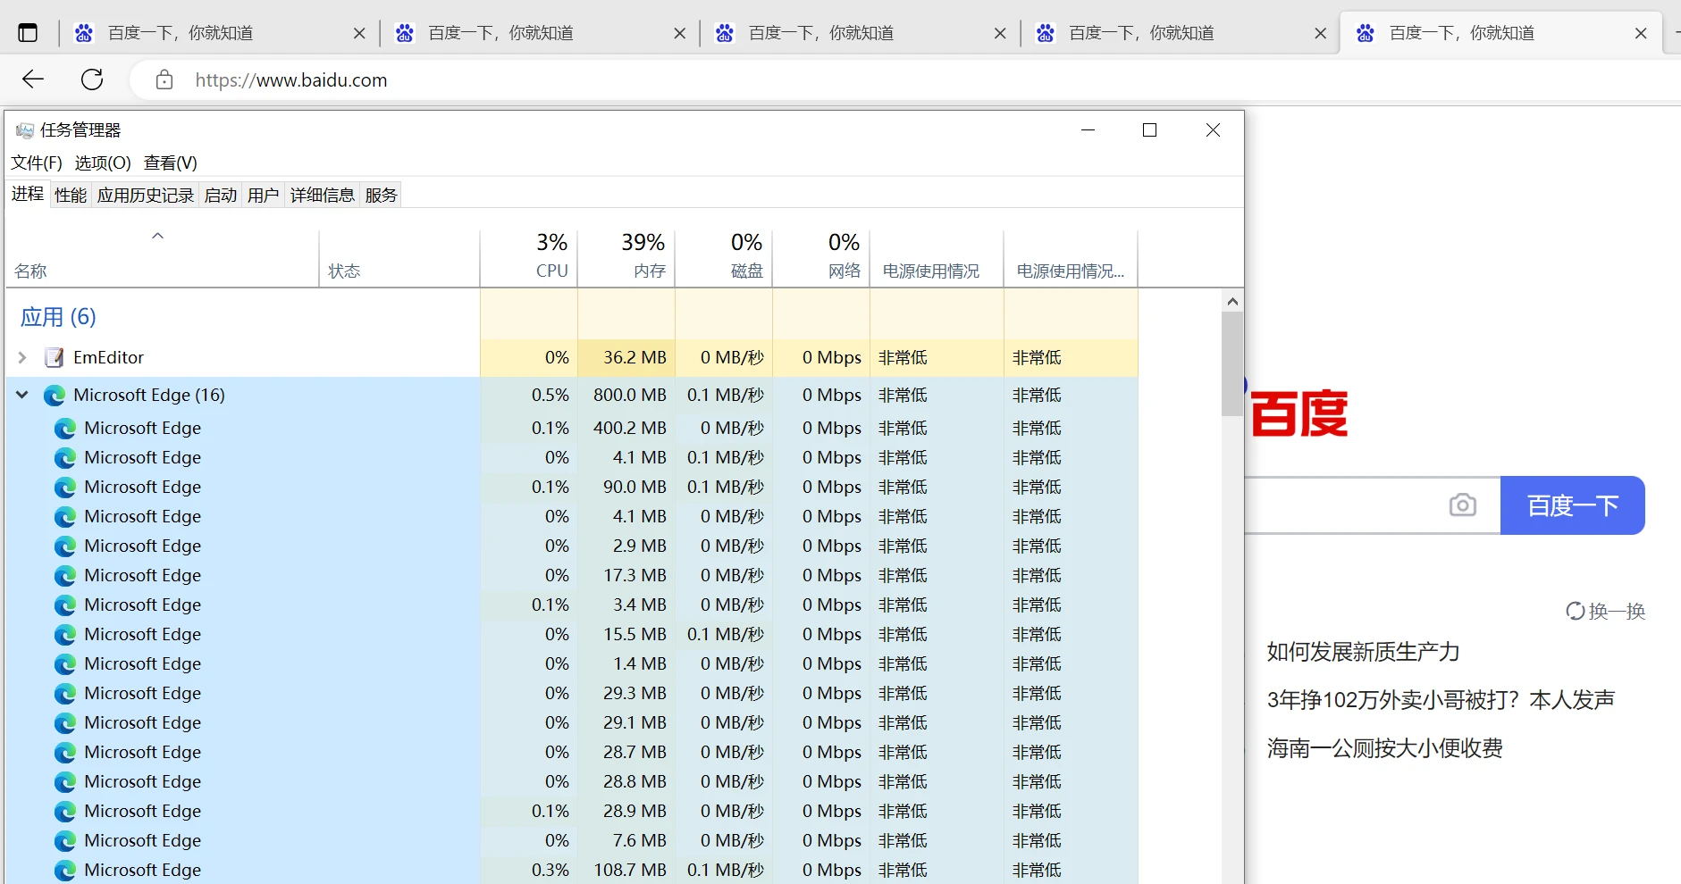Click the EmEditor app icon
The width and height of the screenshot is (1681, 884).
point(55,357)
